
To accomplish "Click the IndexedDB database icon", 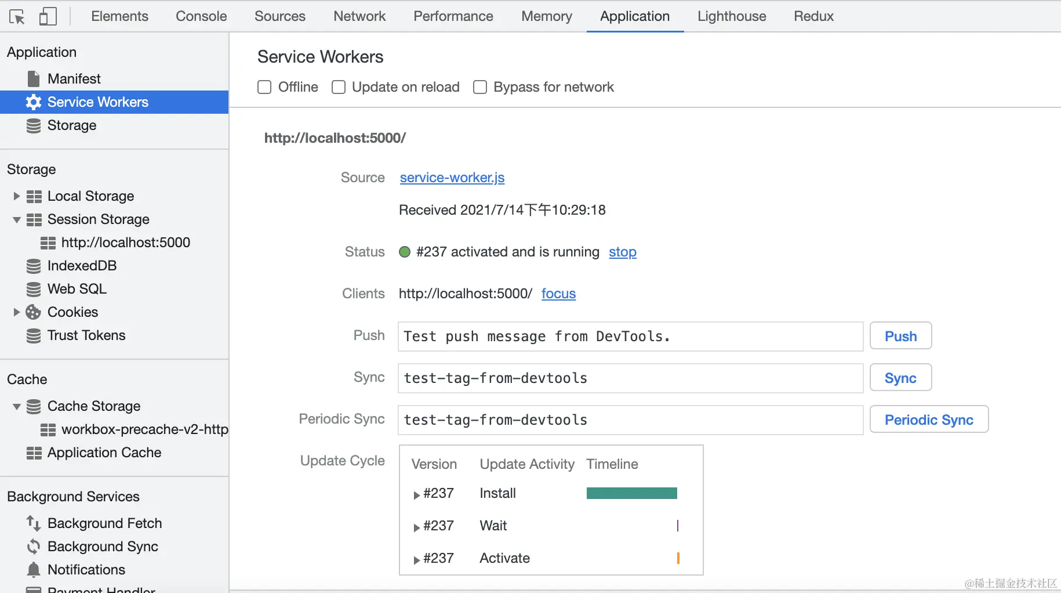I will [x=34, y=266].
